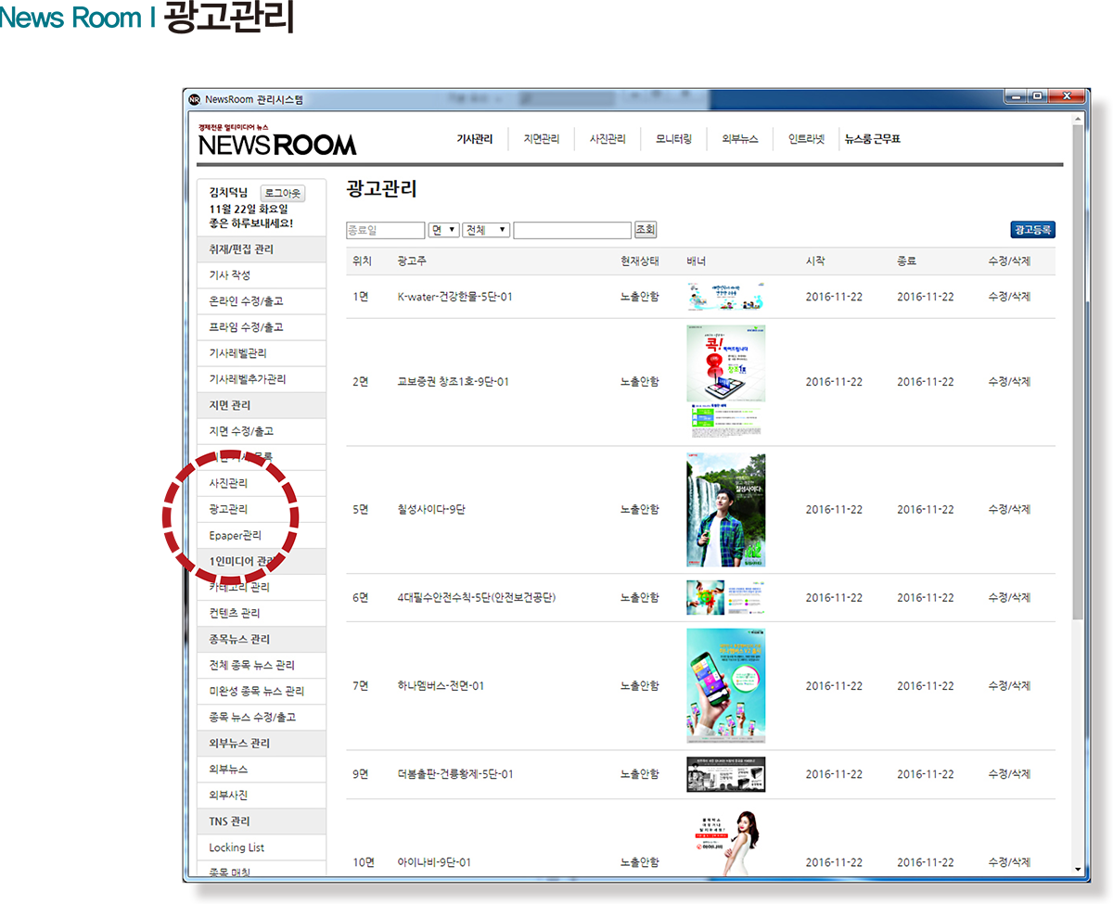Click the 칠성사이다 waterfall banner thumbnail
The height and width of the screenshot is (904, 1113).
click(x=726, y=510)
